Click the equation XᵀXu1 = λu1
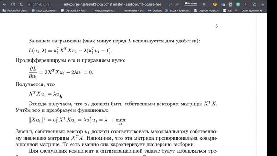Image resolution: width=277 pixels, height=156 pixels. point(45,94)
